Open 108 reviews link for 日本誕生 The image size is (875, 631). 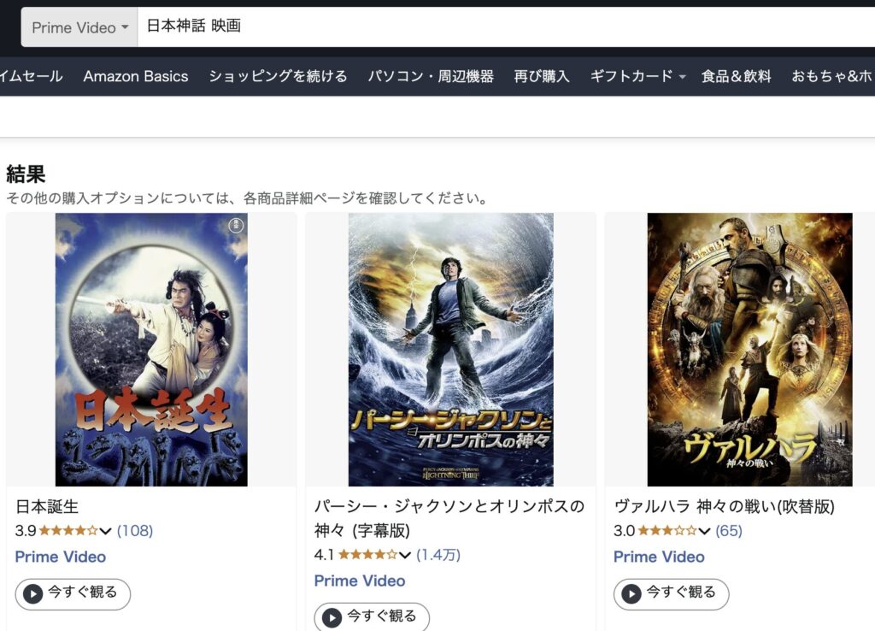click(x=135, y=530)
